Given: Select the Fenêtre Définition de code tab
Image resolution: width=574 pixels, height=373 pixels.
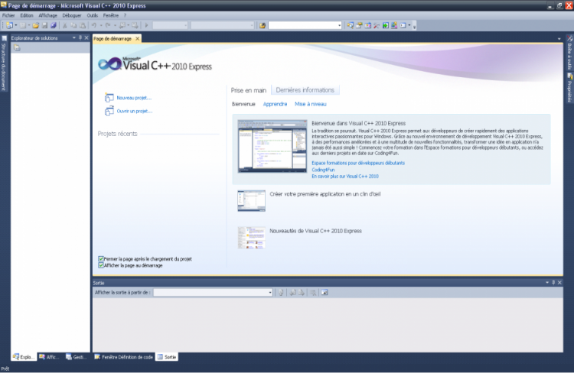Looking at the screenshot, I should pos(124,357).
